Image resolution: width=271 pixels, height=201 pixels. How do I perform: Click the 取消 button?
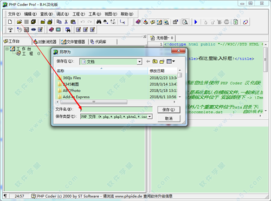[x=169, y=118]
